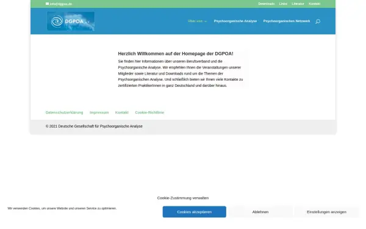Open Psychoorganische Analyse menu item
This screenshot has height=229, width=366.
tap(235, 21)
